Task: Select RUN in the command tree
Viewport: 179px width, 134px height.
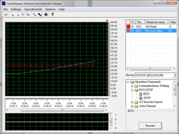Action: coord(146,94)
